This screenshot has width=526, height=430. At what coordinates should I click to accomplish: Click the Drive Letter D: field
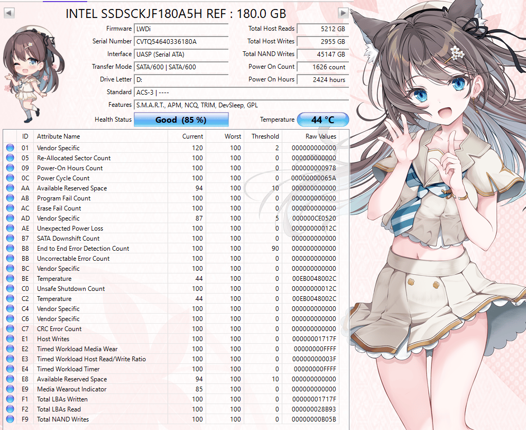[181, 80]
